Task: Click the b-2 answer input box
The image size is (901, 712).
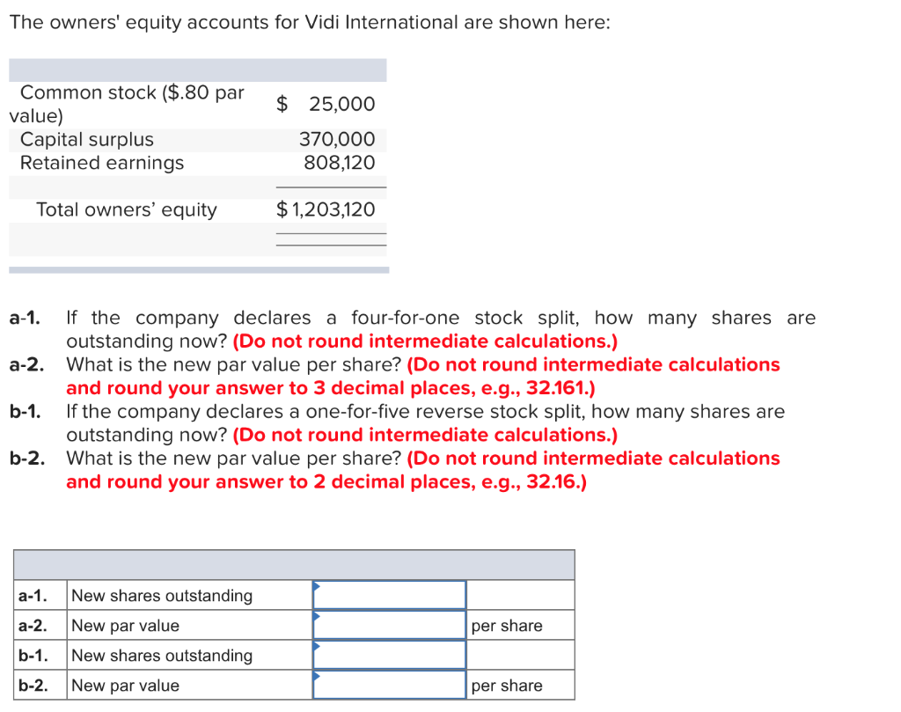Action: (x=389, y=684)
